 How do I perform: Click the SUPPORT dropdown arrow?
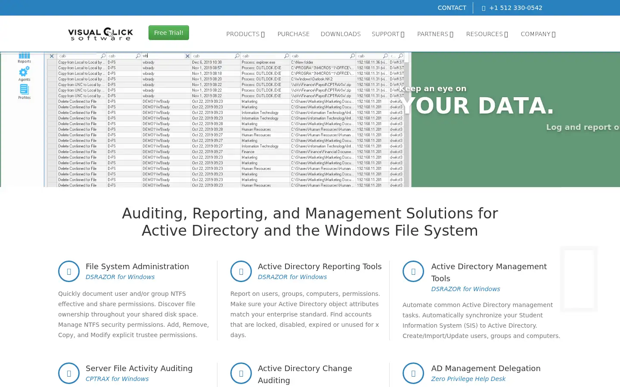(403, 34)
